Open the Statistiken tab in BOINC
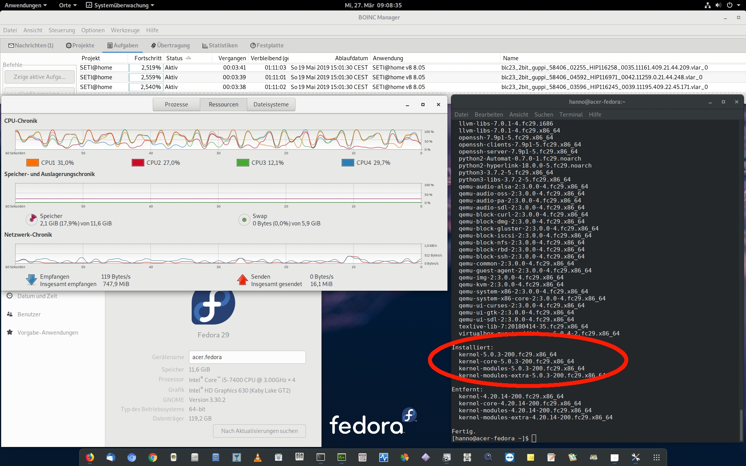This screenshot has height=466, width=746. pos(220,45)
